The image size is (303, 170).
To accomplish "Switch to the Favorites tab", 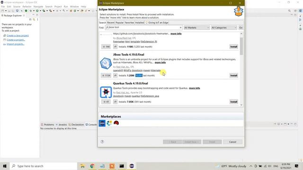I will point(129,23).
